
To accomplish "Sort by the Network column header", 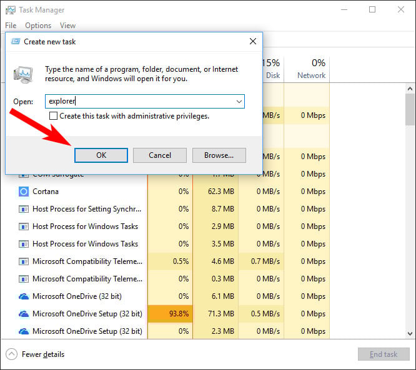I will click(x=307, y=69).
